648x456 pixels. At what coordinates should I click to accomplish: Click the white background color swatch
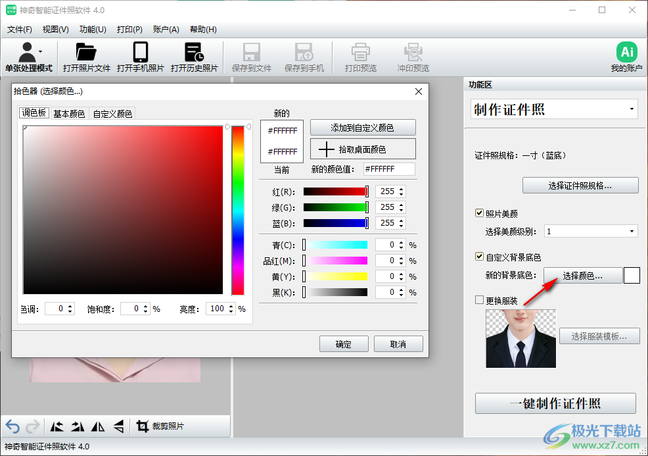pos(632,275)
